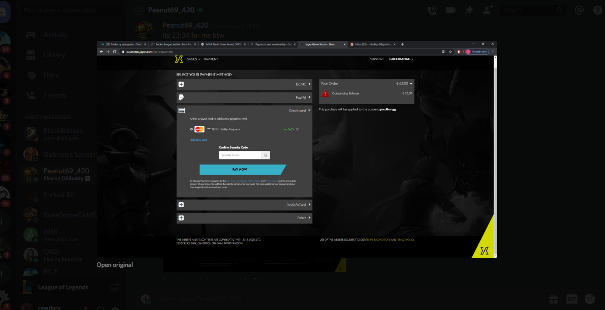Switch to the Trades by spangenixo browser tab
This screenshot has height=310, width=605.
pos(123,44)
